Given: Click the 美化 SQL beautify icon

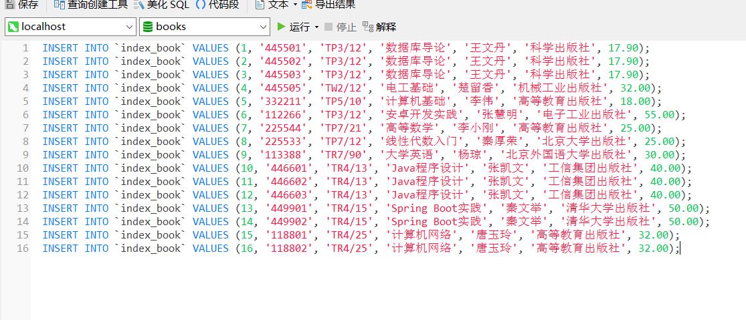Looking at the screenshot, I should 139,5.
